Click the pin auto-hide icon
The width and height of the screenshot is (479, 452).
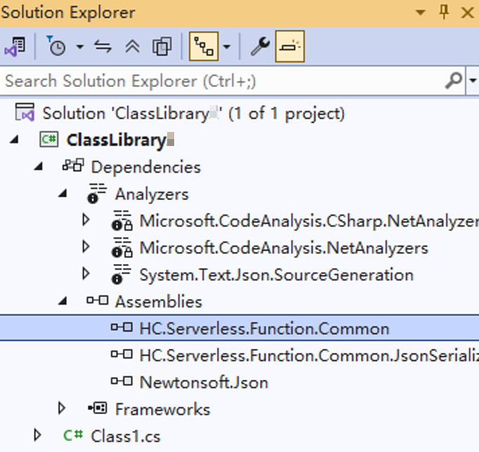click(x=444, y=13)
